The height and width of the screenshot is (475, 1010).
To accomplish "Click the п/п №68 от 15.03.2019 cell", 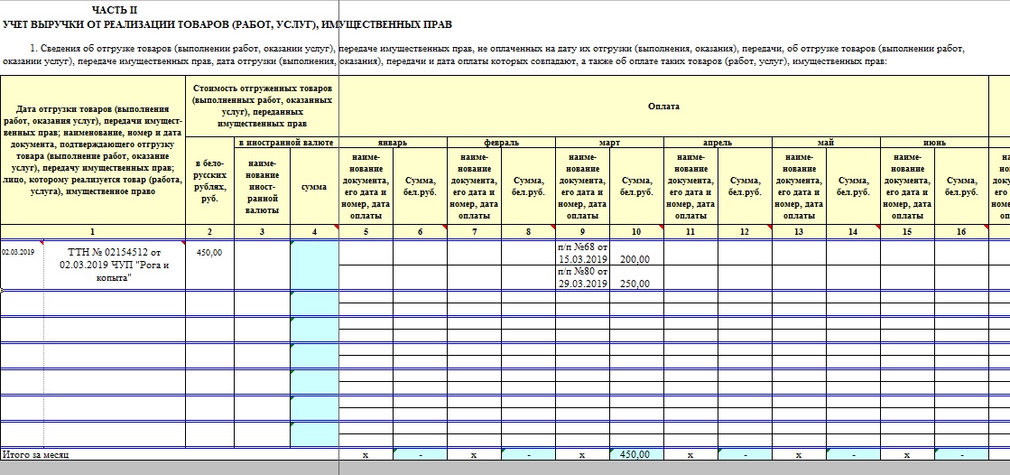I will (582, 253).
